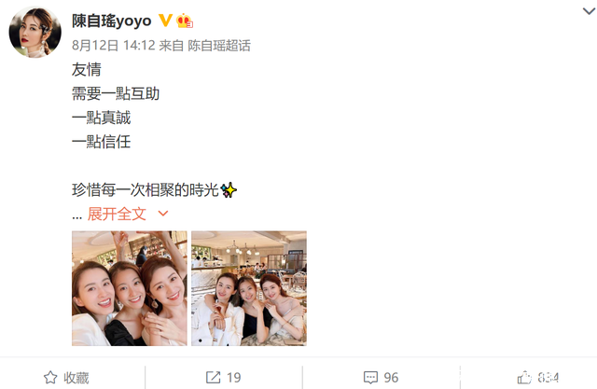This screenshot has width=597, height=389.
Task: Click the crown membership badge icon
Action: [x=185, y=21]
